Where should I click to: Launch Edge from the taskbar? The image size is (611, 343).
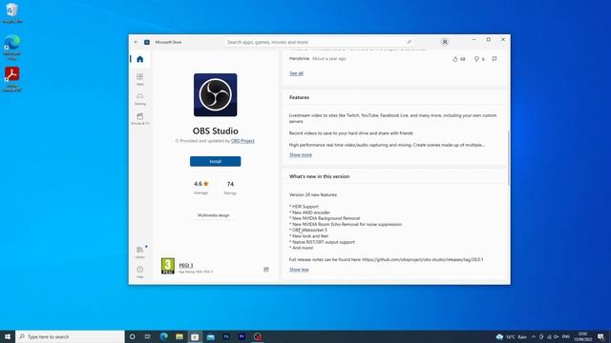[x=163, y=336]
